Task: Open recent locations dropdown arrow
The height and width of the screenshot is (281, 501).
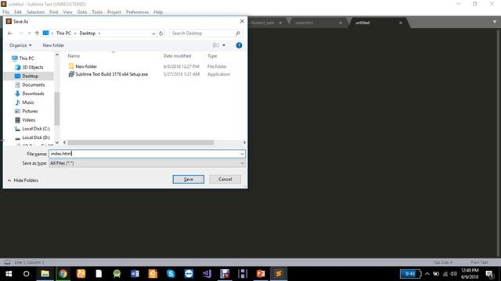Action: click(x=30, y=33)
